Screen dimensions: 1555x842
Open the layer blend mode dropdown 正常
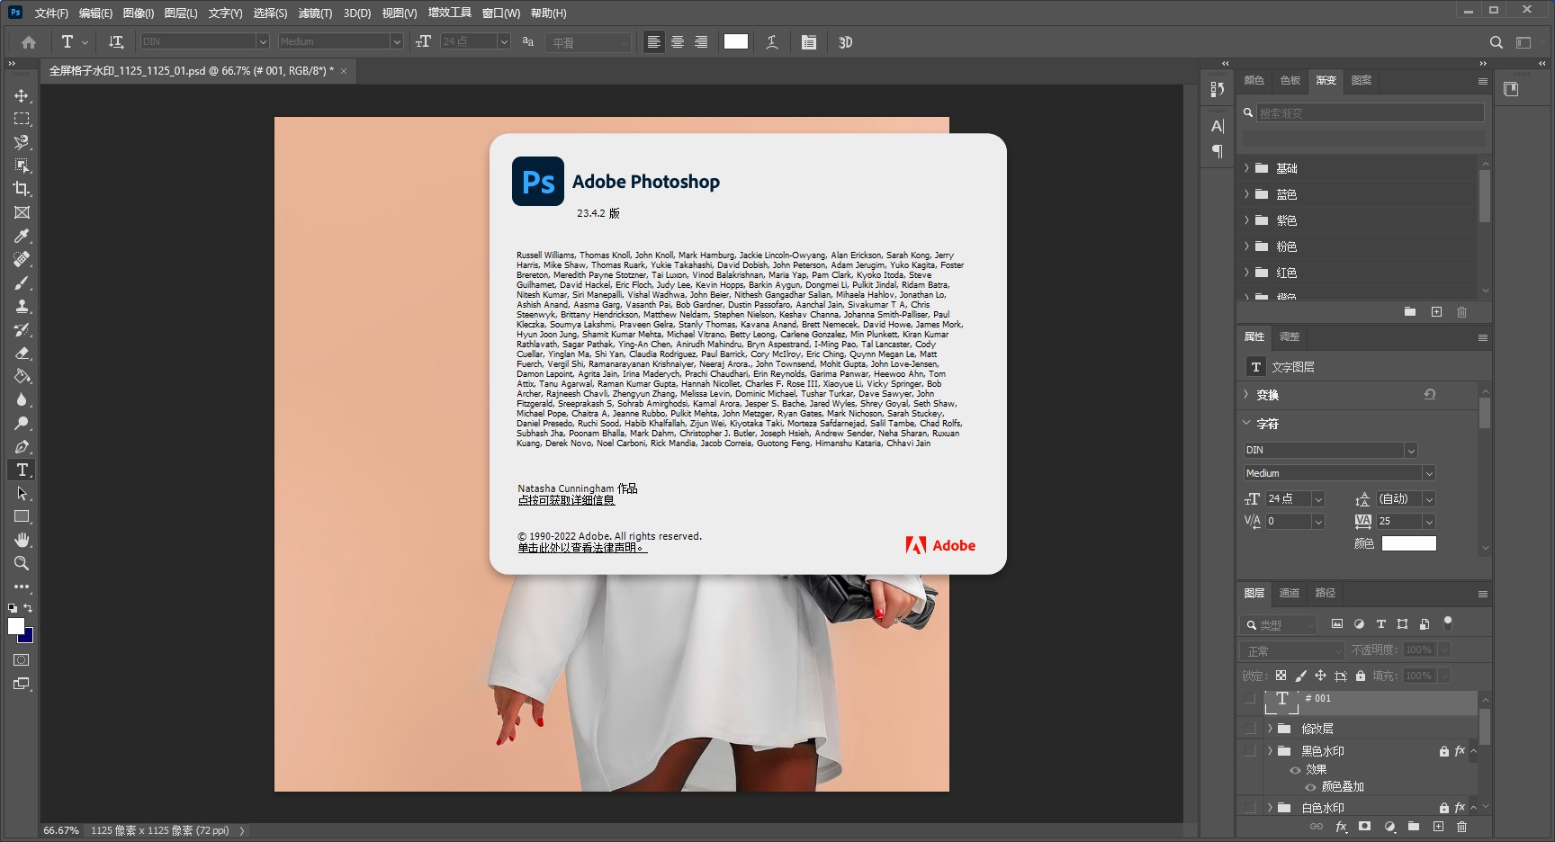pos(1291,649)
